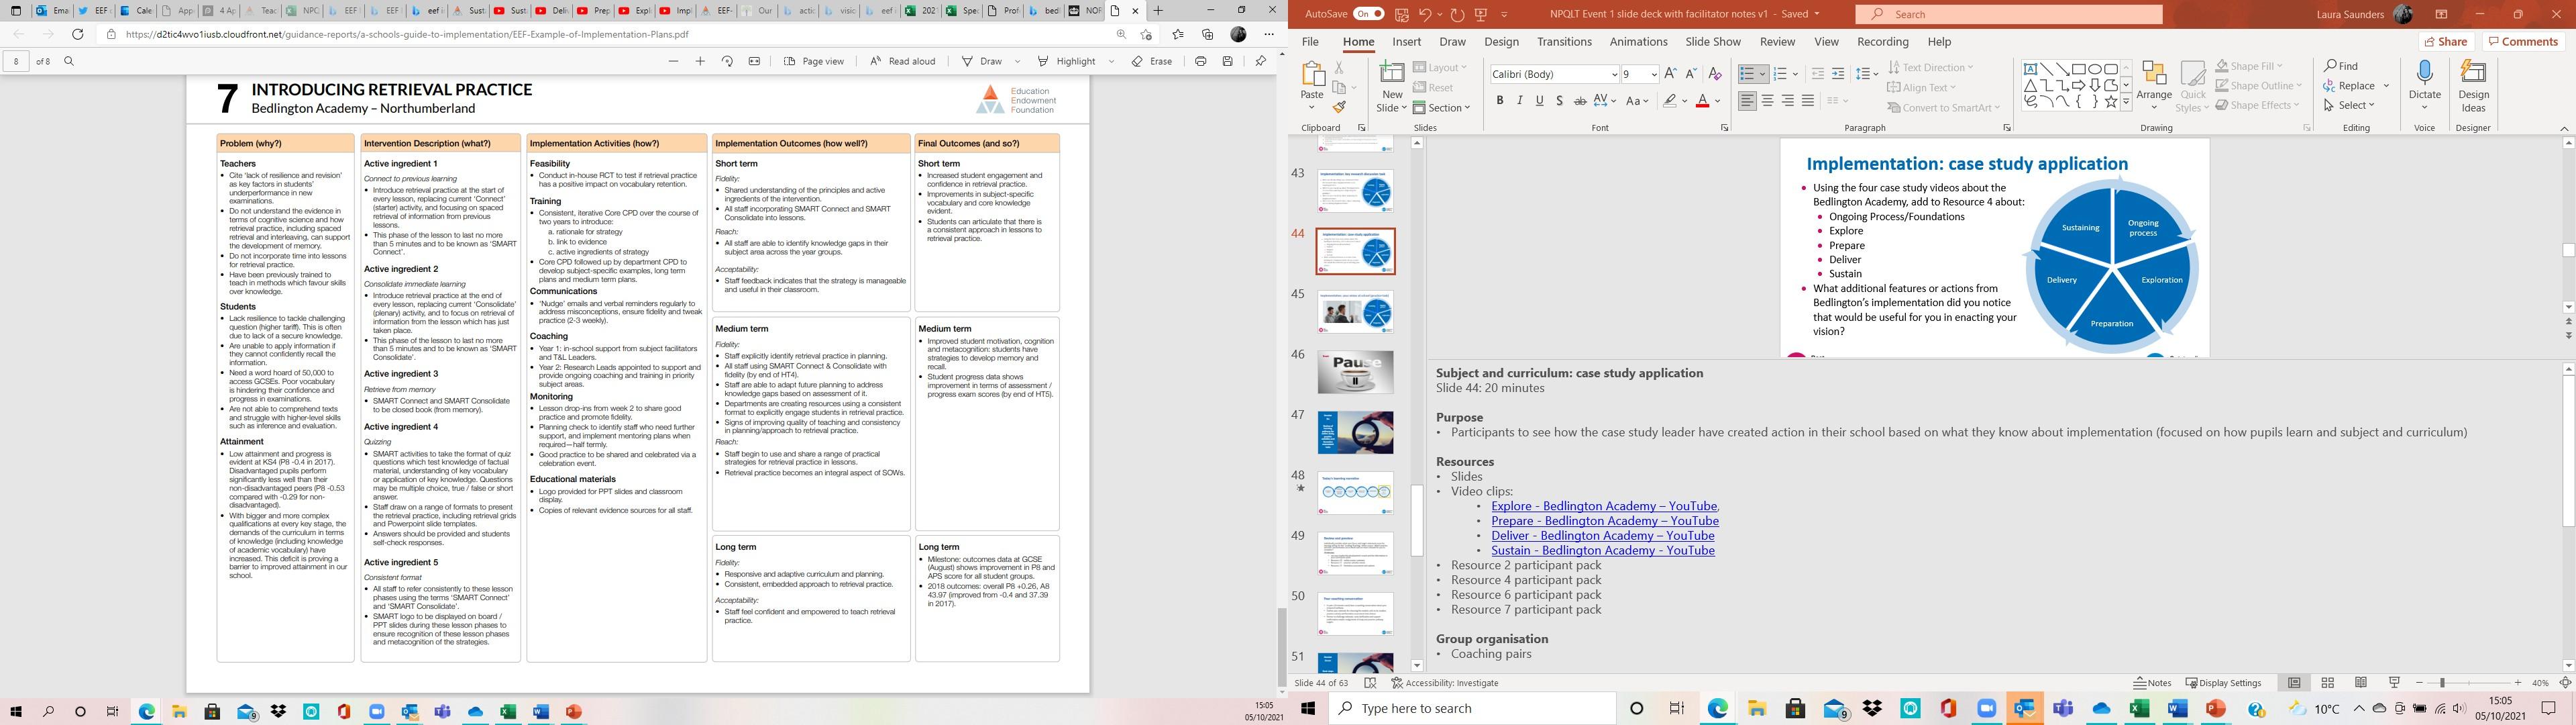Increase list indent level in Paragraph group
Screen dimensions: 2576x725
(x=1838, y=74)
